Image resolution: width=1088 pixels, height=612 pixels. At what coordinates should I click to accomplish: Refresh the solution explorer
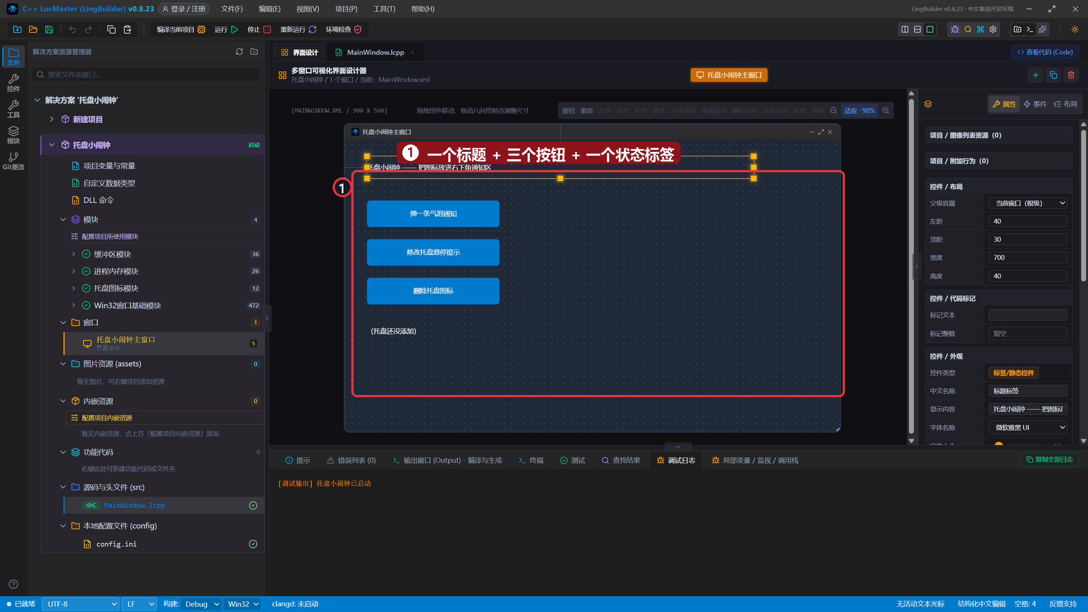tap(239, 52)
